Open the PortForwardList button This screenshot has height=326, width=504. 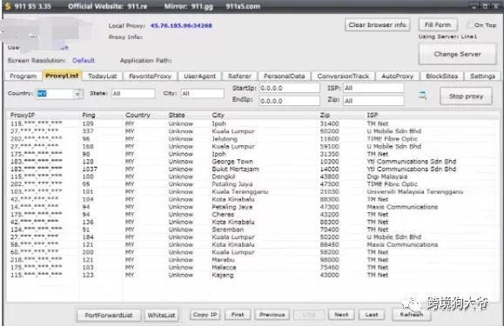109,315
